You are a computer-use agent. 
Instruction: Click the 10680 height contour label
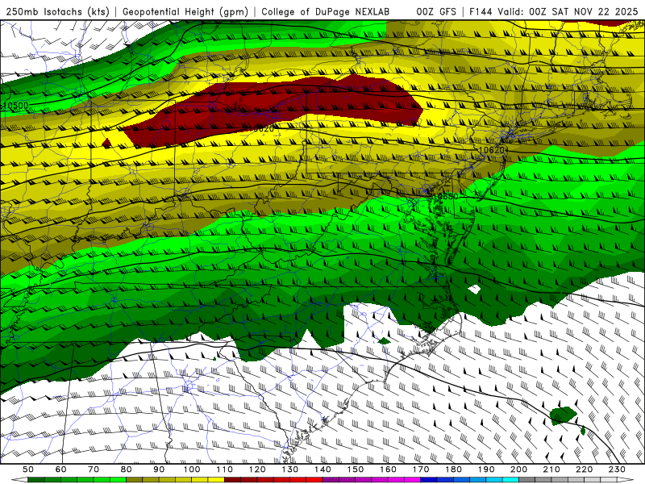click(446, 196)
